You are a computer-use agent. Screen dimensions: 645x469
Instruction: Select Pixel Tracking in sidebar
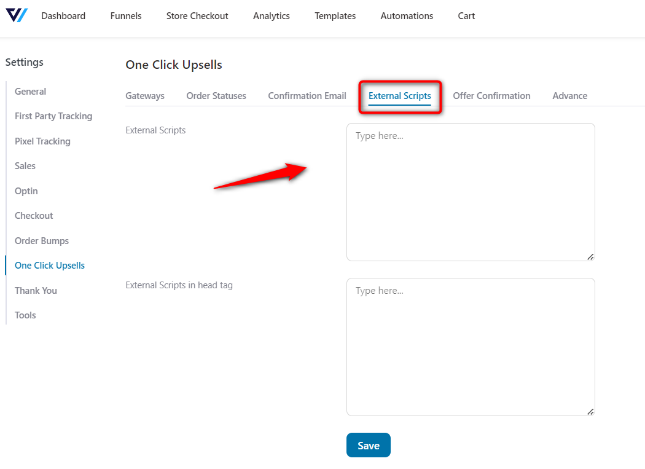click(42, 141)
